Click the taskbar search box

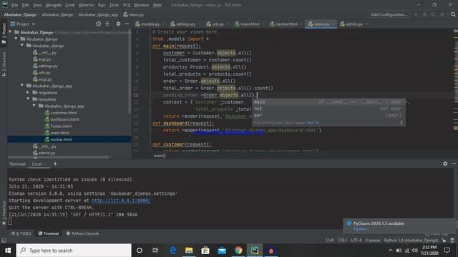[x=74, y=251]
